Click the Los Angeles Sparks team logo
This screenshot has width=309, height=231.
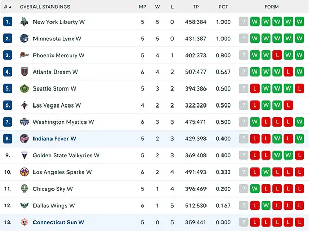(24, 172)
